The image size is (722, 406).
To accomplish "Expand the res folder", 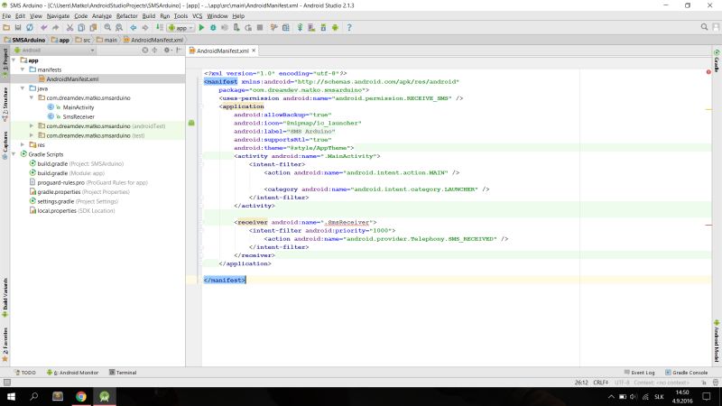I will (x=23, y=144).
